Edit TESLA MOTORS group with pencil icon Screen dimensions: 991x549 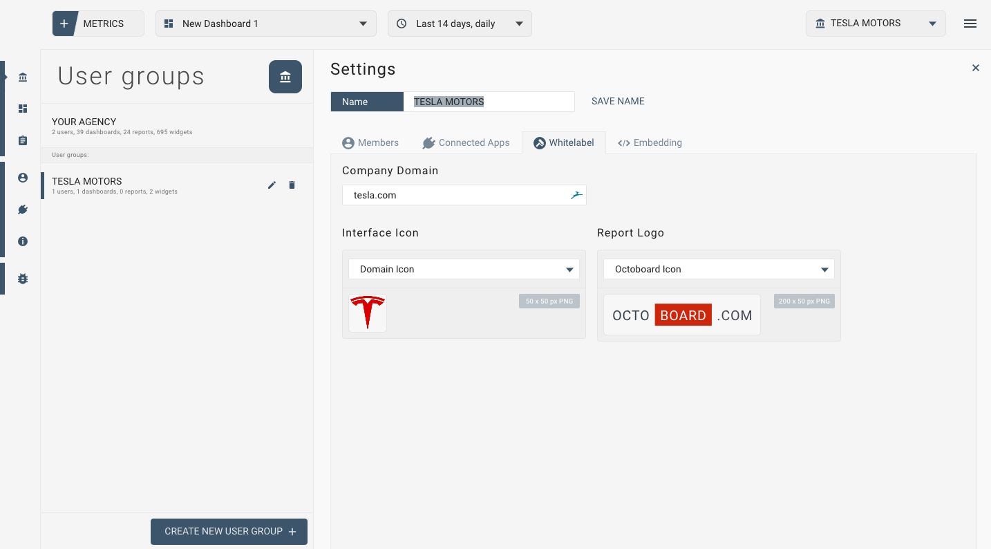tap(272, 185)
